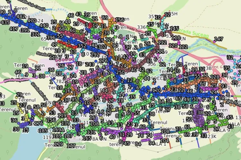241x160 pixels.
Task: Click the label 111
Action: (x=160, y=51)
